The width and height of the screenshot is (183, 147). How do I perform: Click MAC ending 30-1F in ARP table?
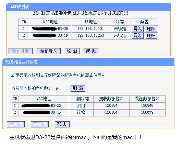click(x=50, y=35)
